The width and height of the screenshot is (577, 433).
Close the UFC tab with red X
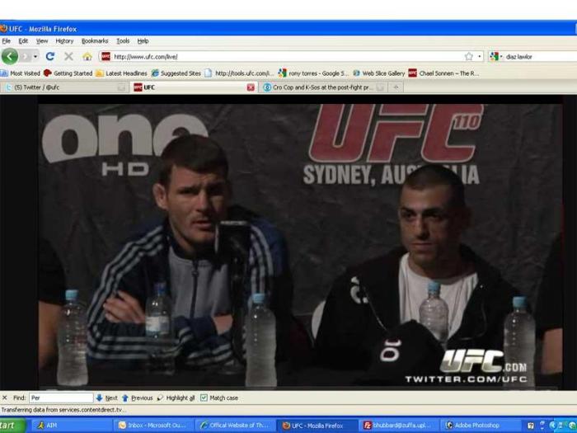(x=251, y=87)
